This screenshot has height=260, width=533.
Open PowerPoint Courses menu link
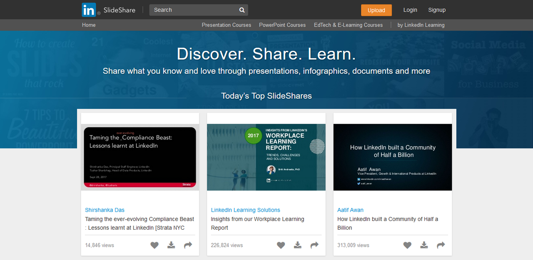tap(282, 25)
